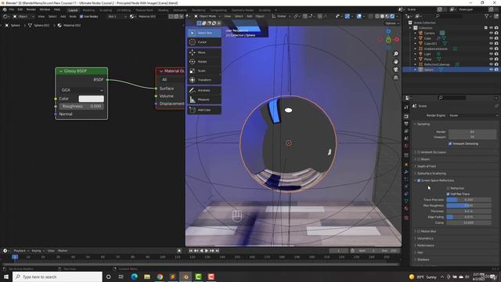Disable Screen Space Reflections checkbox
Screen dimensions: 501x282
point(419,181)
